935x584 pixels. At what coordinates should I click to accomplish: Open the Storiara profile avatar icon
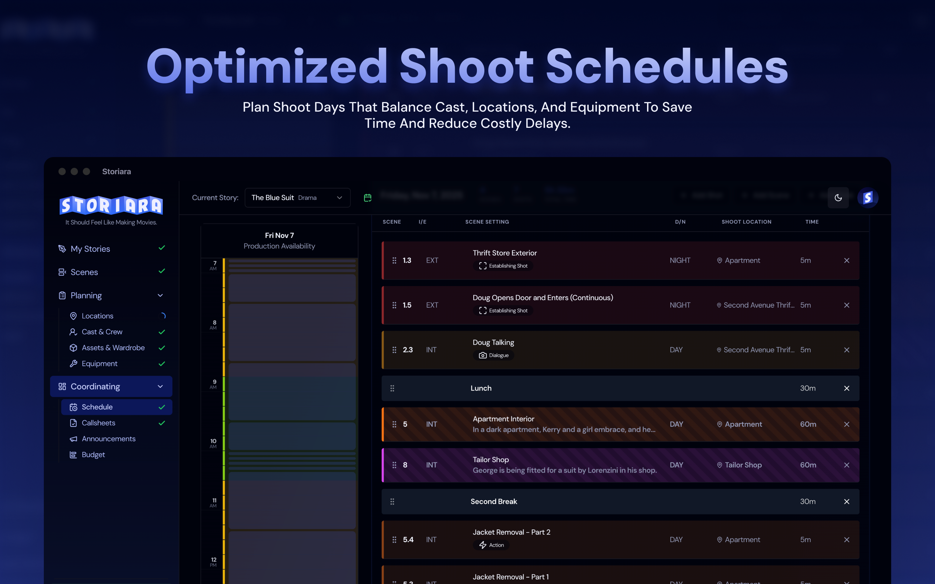(868, 198)
